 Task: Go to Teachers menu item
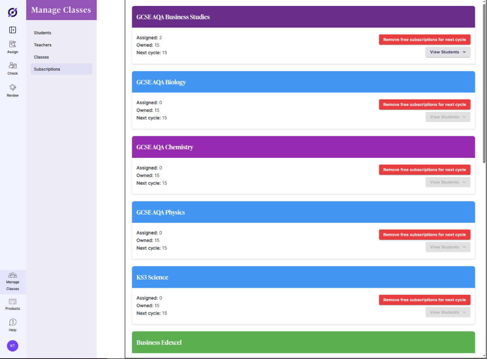43,45
